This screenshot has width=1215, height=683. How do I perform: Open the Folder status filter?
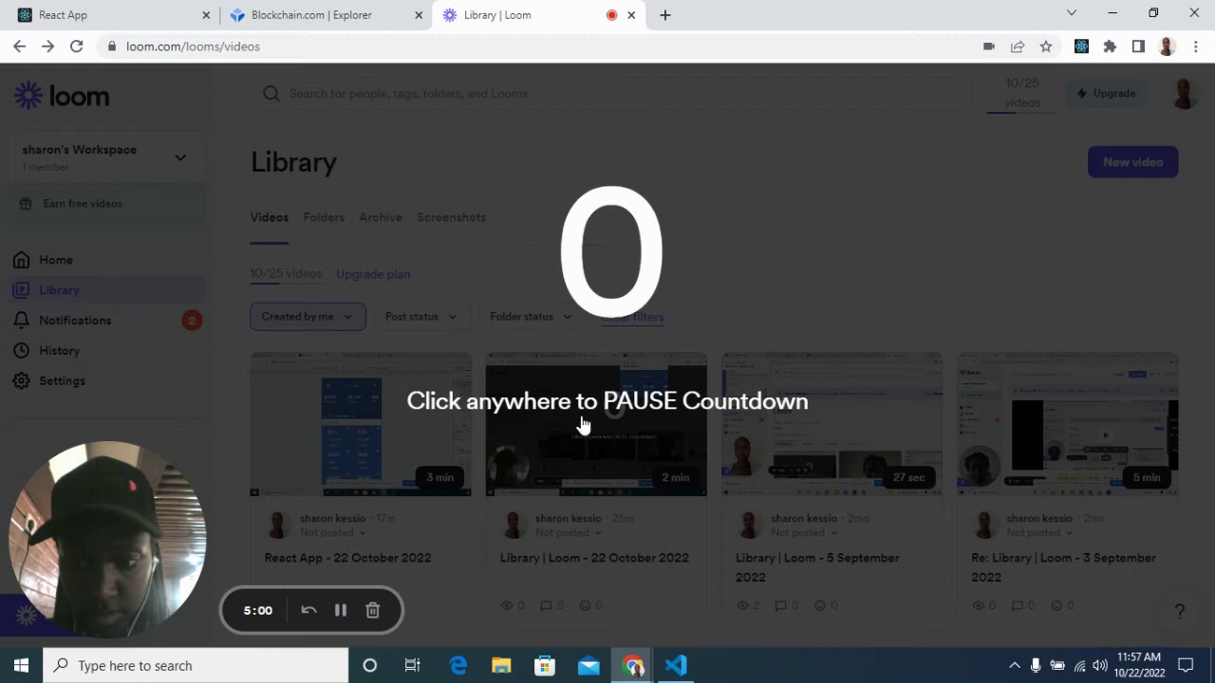tap(531, 317)
